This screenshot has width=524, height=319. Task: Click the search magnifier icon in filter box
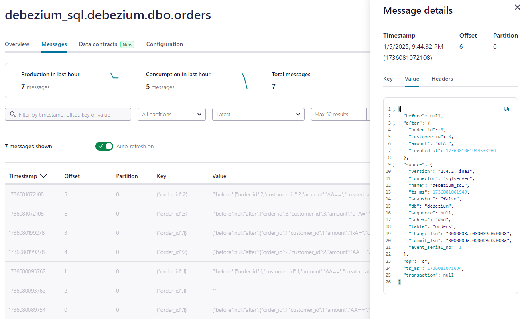tap(13, 115)
